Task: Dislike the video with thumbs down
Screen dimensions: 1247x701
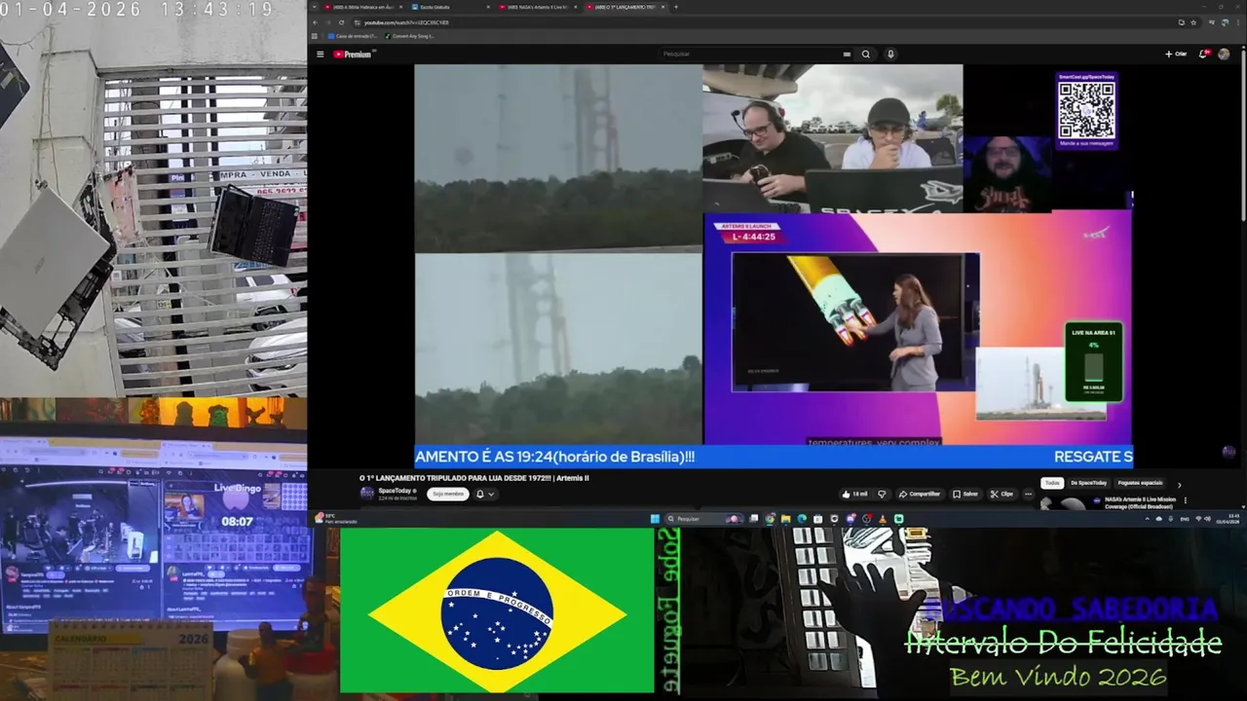Action: click(882, 494)
